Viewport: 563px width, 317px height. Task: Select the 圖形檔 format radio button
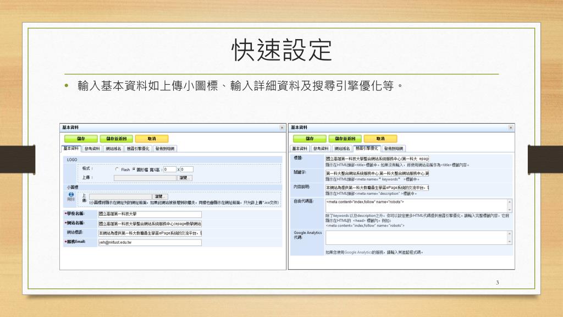tap(134, 169)
